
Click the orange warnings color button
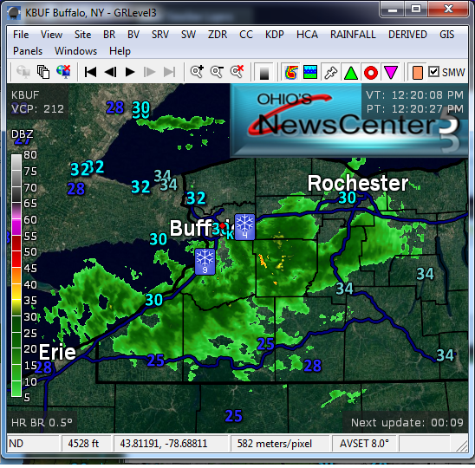point(418,73)
